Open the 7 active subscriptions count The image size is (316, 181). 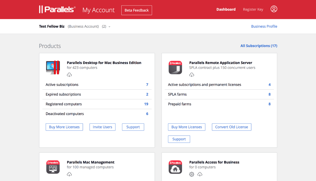(x=147, y=85)
